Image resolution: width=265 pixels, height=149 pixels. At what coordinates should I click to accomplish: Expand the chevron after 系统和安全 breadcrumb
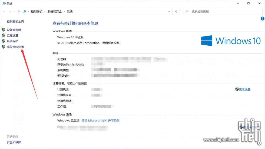point(64,12)
